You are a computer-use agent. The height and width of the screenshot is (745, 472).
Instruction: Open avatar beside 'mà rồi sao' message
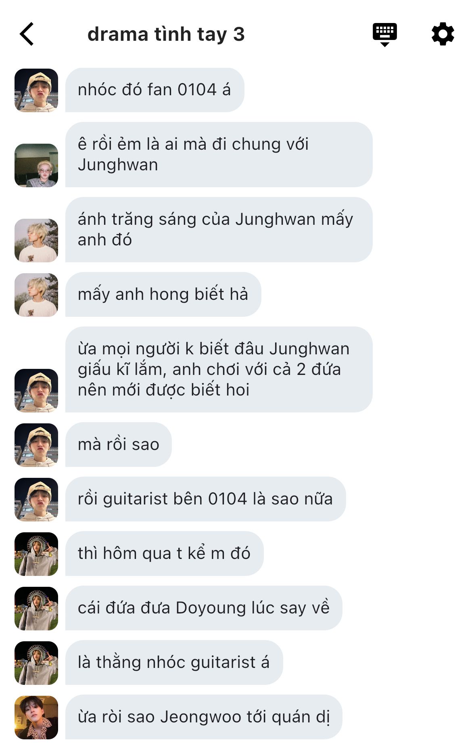(x=36, y=445)
